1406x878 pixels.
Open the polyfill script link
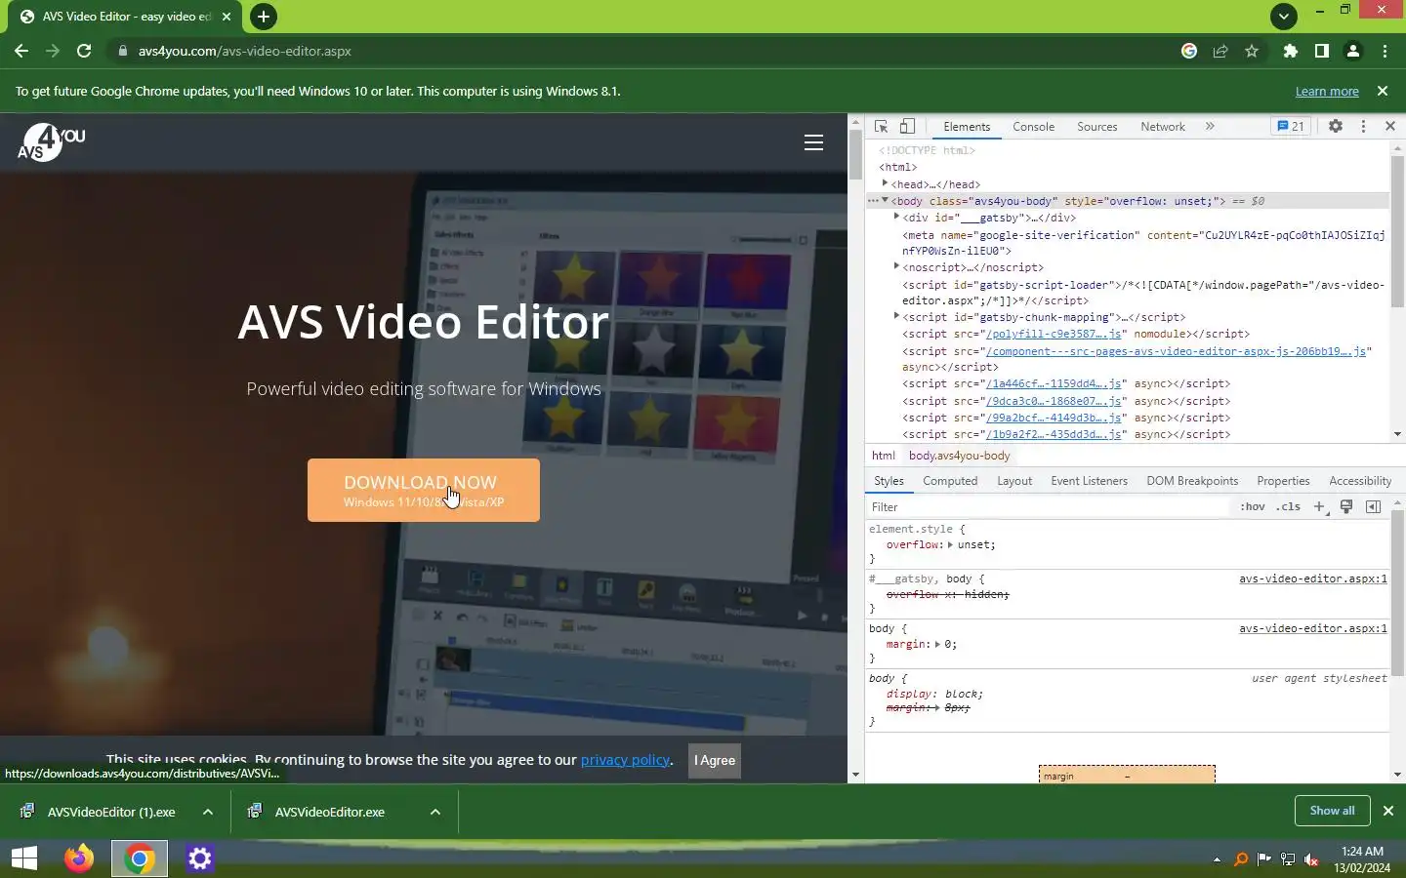pos(1054,334)
